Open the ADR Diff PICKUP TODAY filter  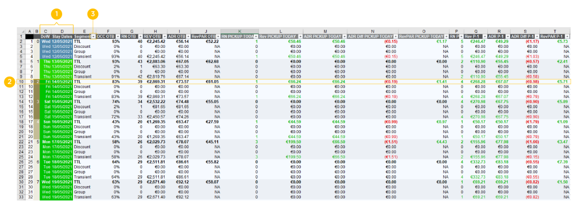pos(396,37)
